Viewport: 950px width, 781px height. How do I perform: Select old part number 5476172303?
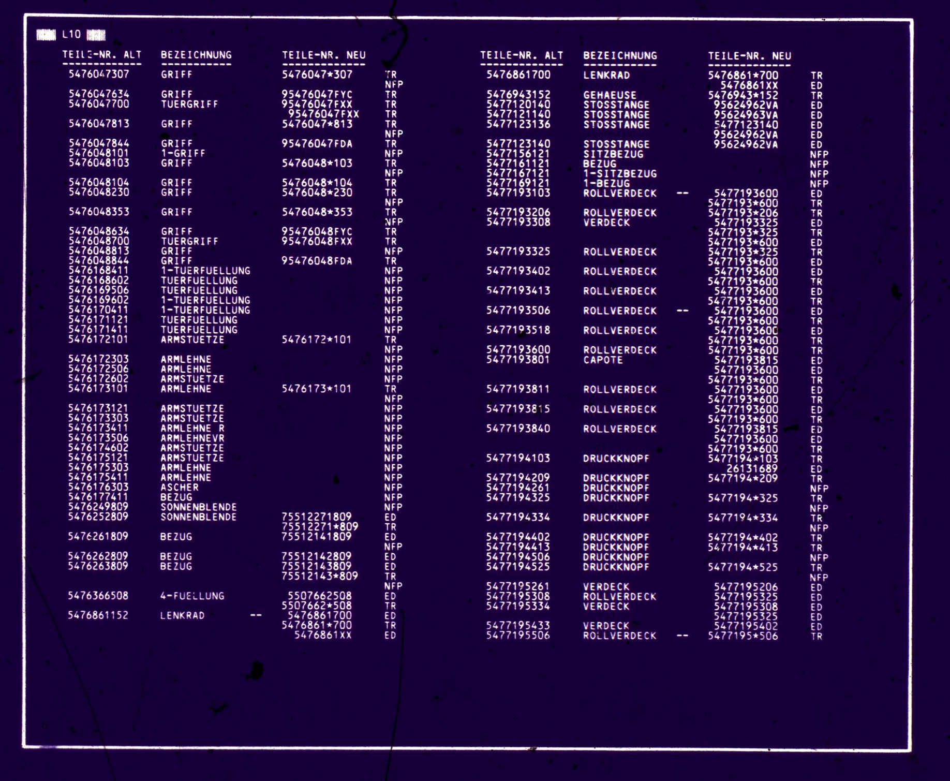[98, 359]
